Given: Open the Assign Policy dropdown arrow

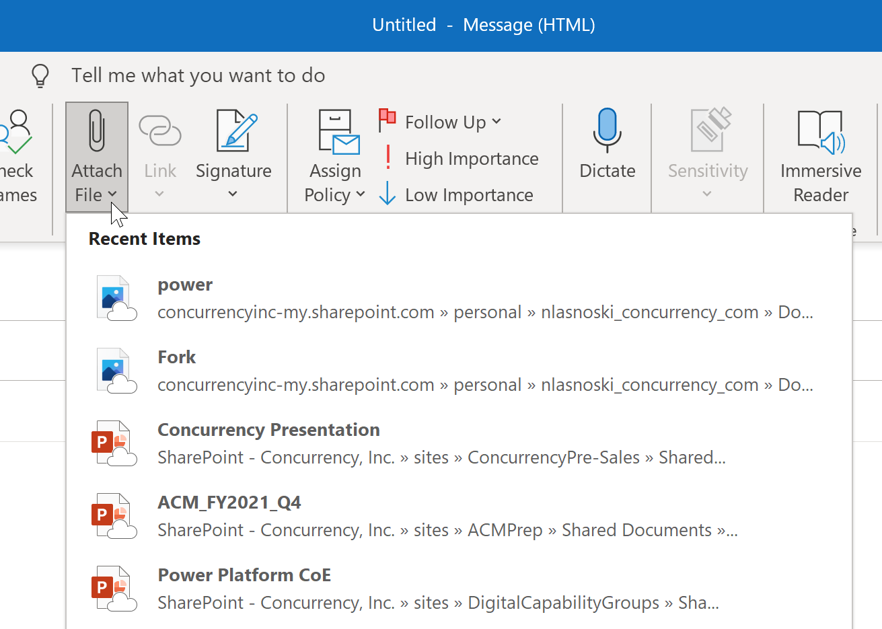Looking at the screenshot, I should click(361, 194).
